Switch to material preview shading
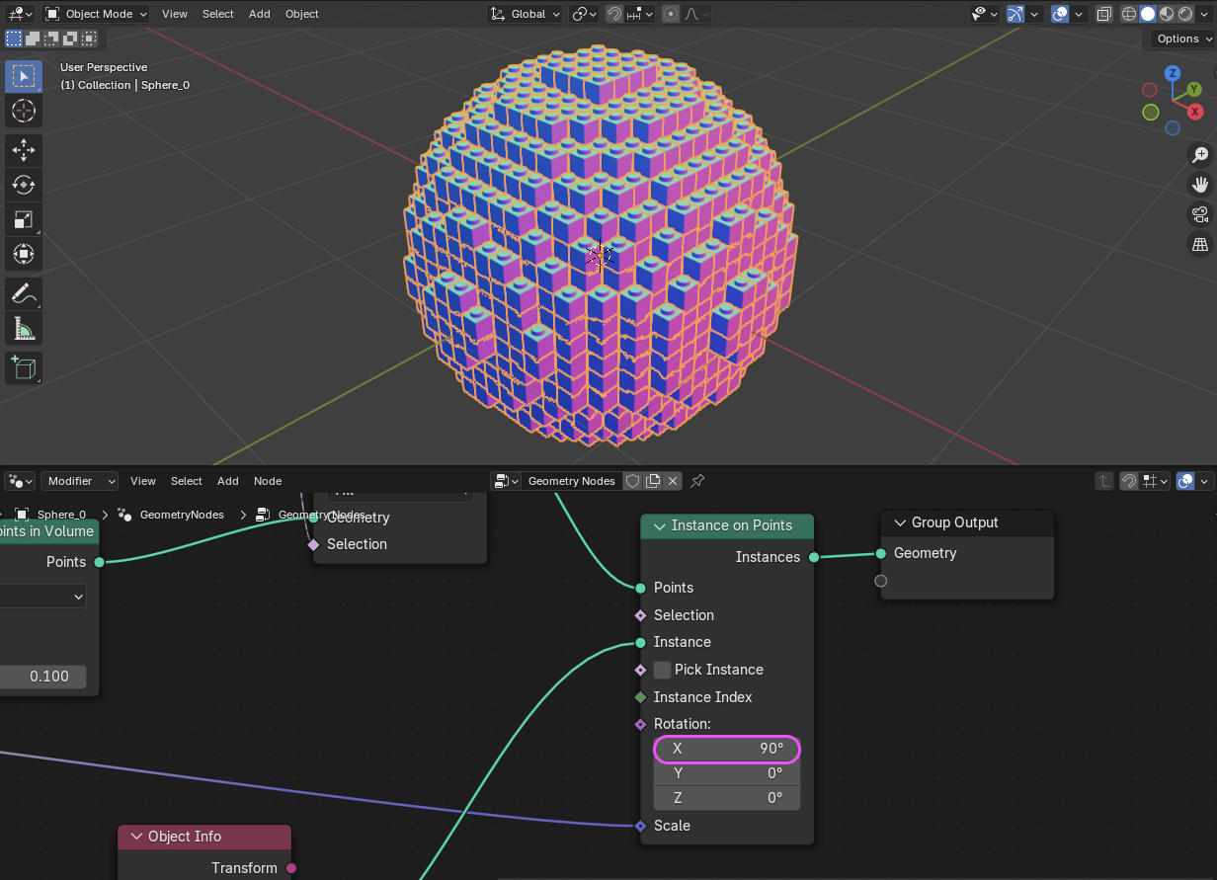Viewport: 1217px width, 880px height. tap(1167, 14)
